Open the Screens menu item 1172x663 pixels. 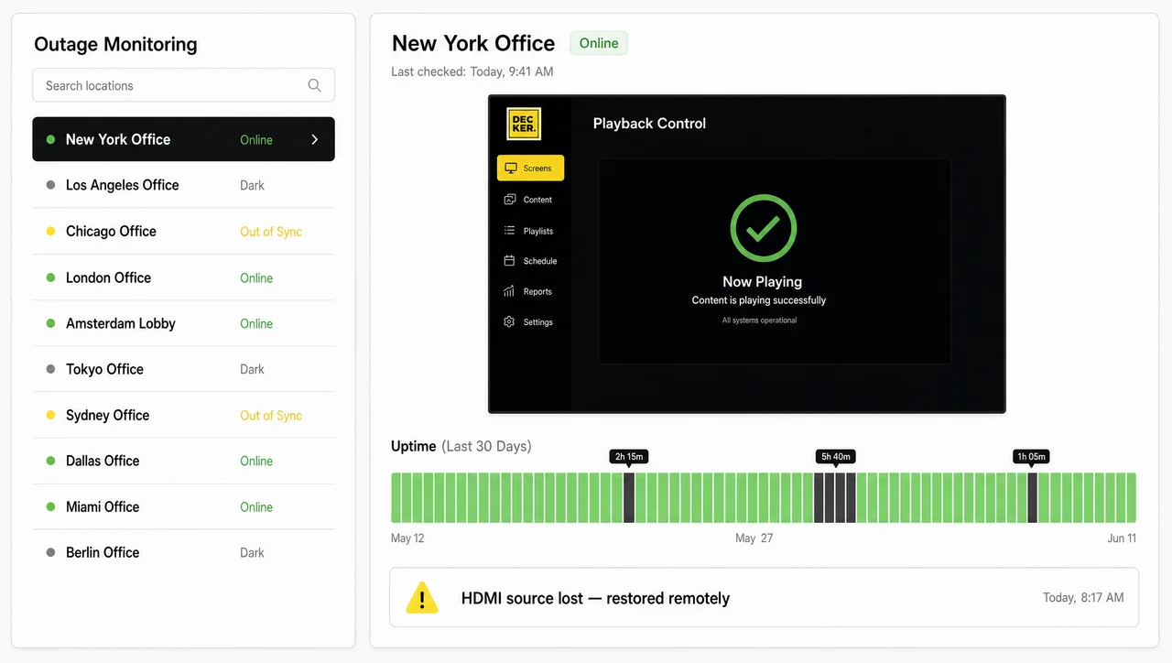(x=530, y=168)
